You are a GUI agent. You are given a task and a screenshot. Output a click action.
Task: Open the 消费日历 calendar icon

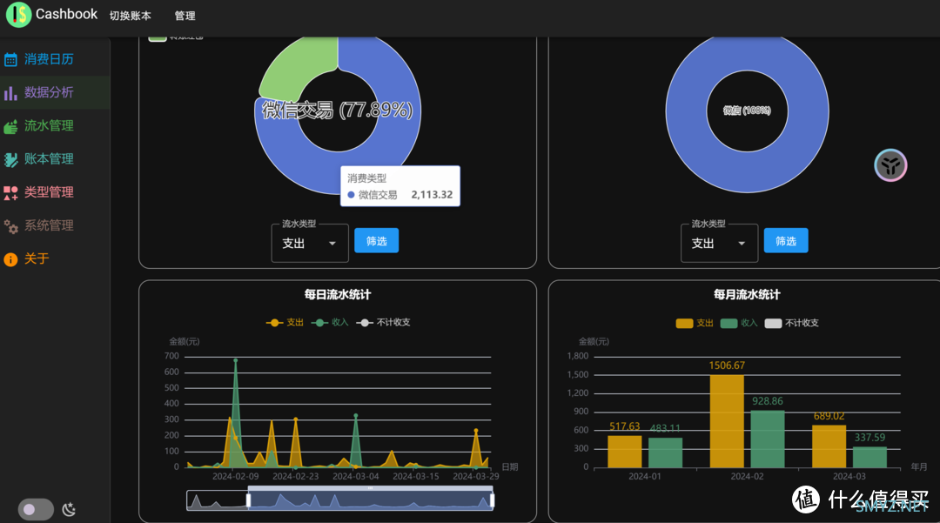coord(10,59)
